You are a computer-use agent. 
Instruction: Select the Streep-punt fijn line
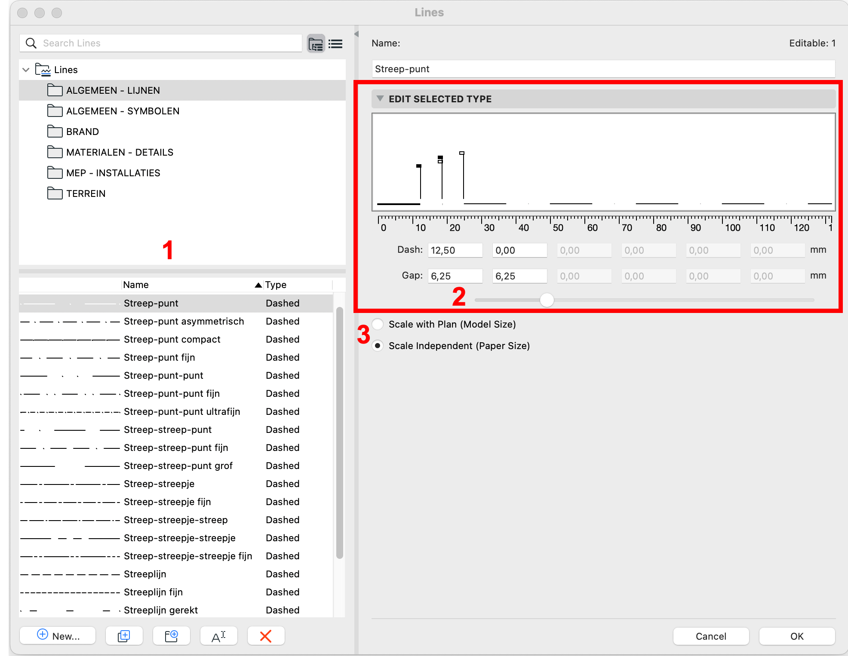[x=176, y=357]
